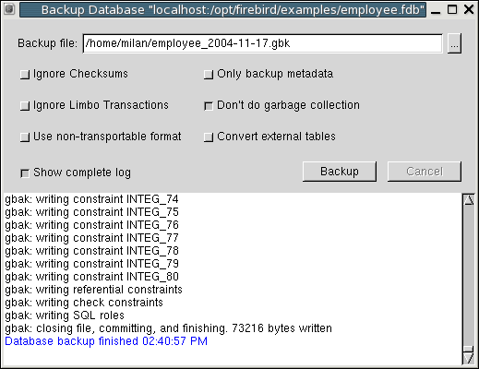
Task: Click the Database backup finished log line
Action: tap(106, 341)
